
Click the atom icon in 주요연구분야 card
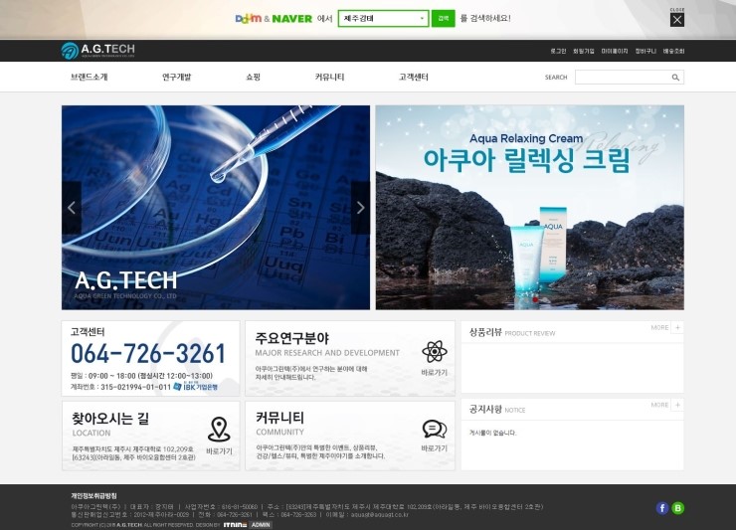pyautogui.click(x=435, y=352)
